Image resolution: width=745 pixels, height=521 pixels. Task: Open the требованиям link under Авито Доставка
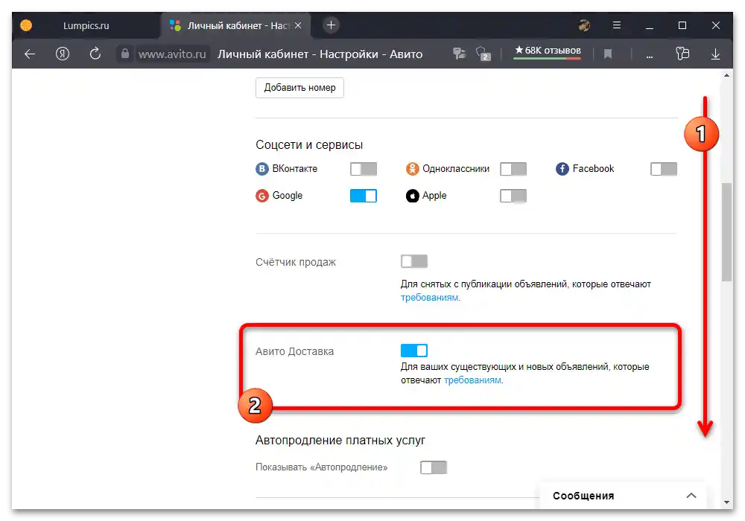pyautogui.click(x=472, y=380)
